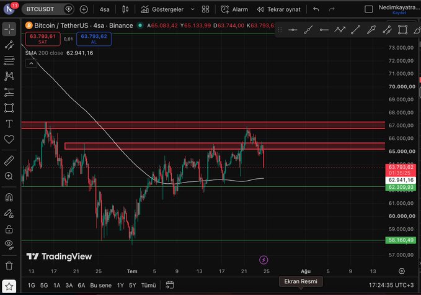The width and height of the screenshot is (421, 295).
Task: Open the chart patterns tool
Action: [9, 76]
